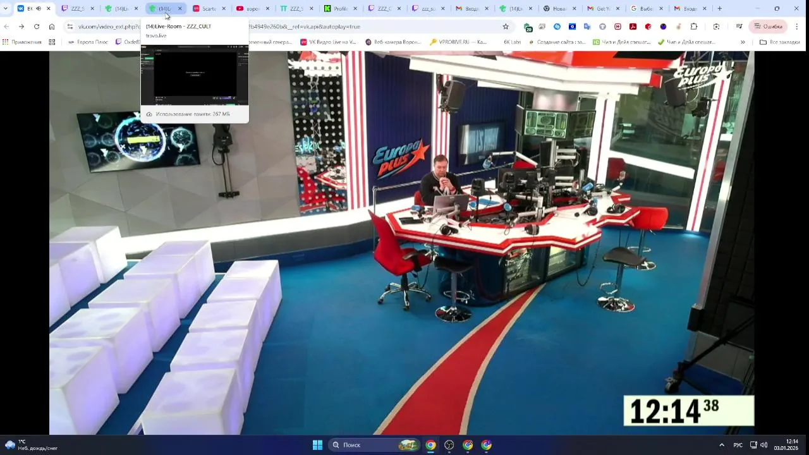Open the tab groups grid icon
This screenshot has height=455, width=809.
(52, 42)
